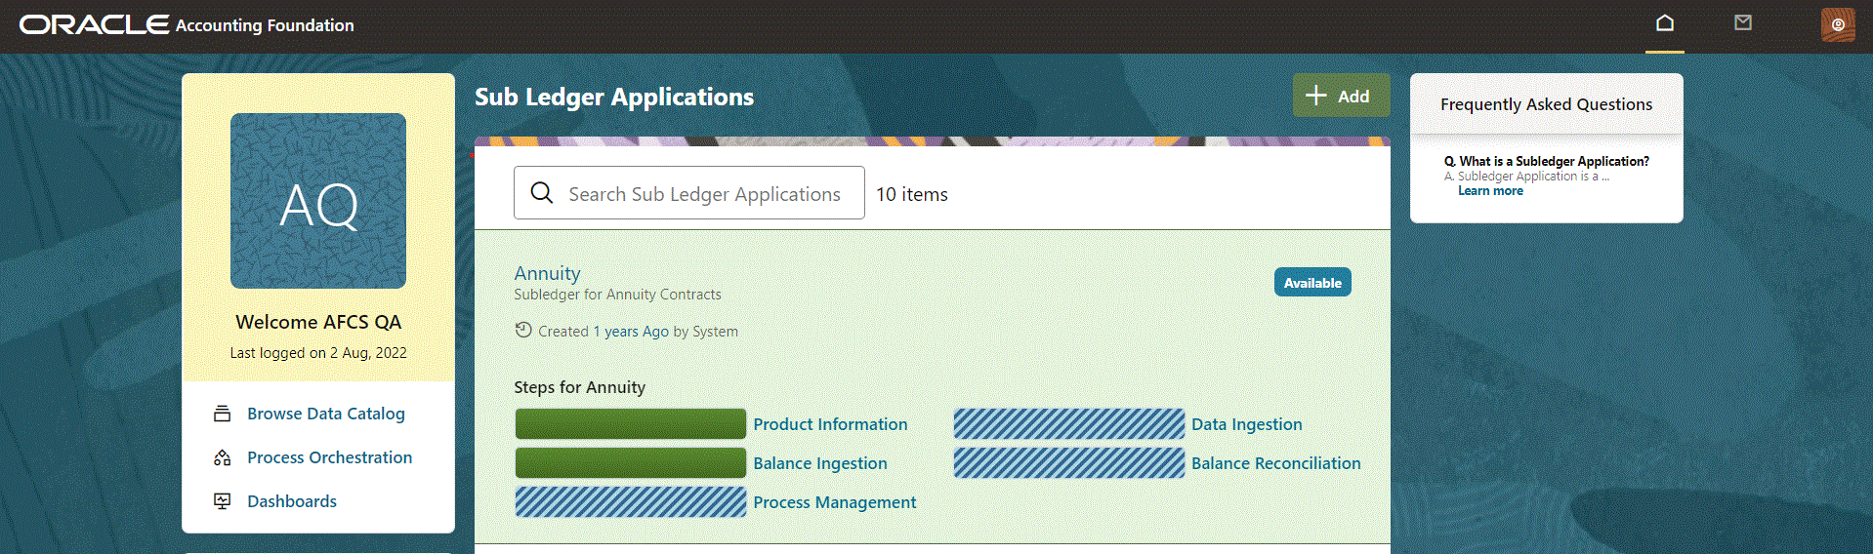Open Product Information step
Screen dimensions: 1873x554
pyautogui.click(x=830, y=424)
